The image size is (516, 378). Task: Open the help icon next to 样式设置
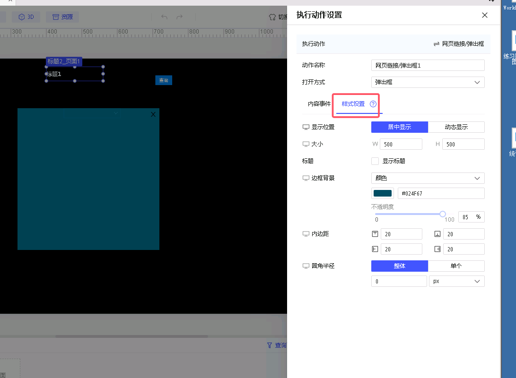pyautogui.click(x=373, y=104)
